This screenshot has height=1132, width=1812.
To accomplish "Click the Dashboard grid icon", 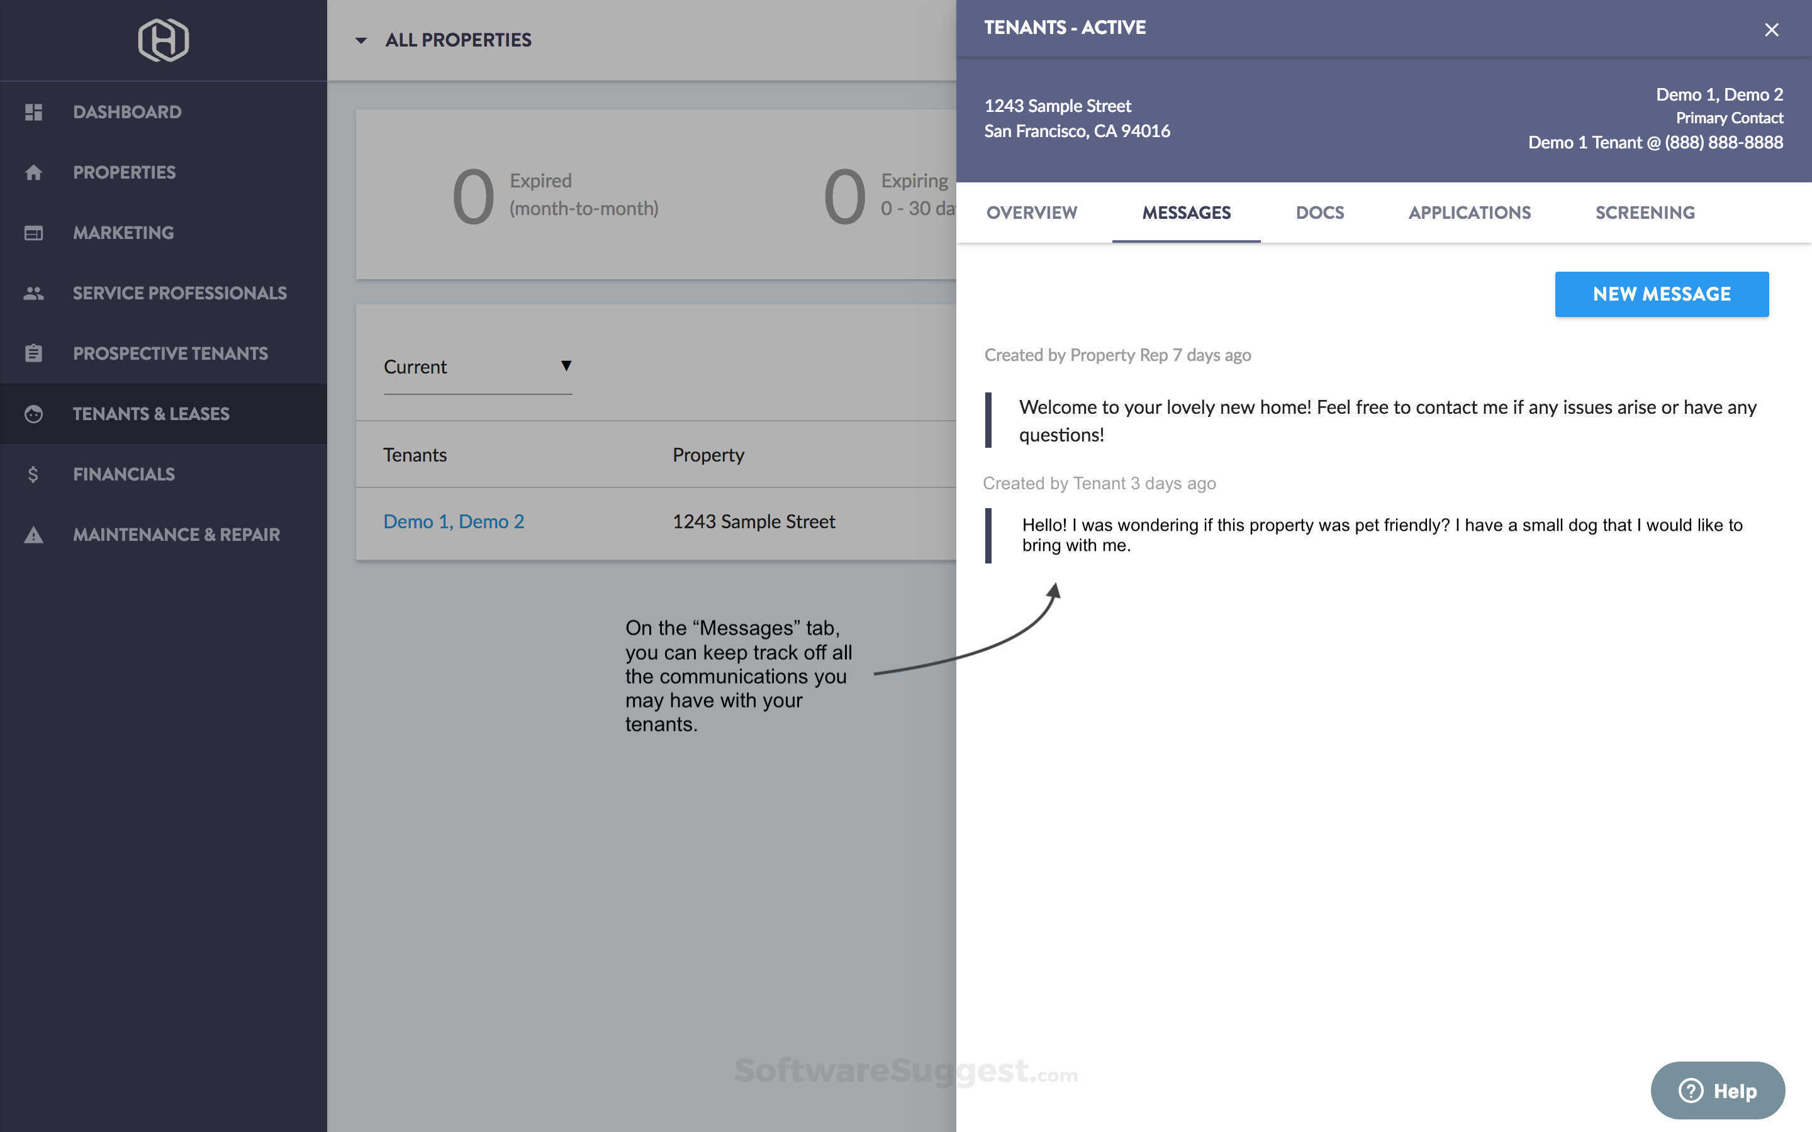I will [33, 113].
